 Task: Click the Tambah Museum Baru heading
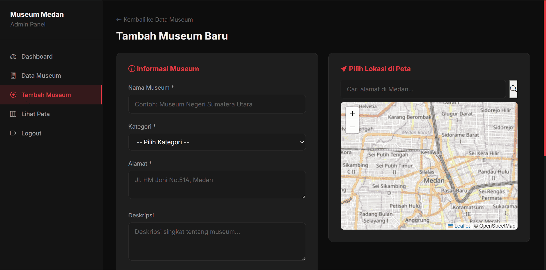(x=172, y=36)
